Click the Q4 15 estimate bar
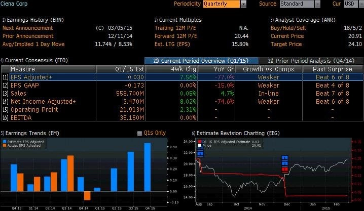Screen dimensions: 364x211 [148, 167]
